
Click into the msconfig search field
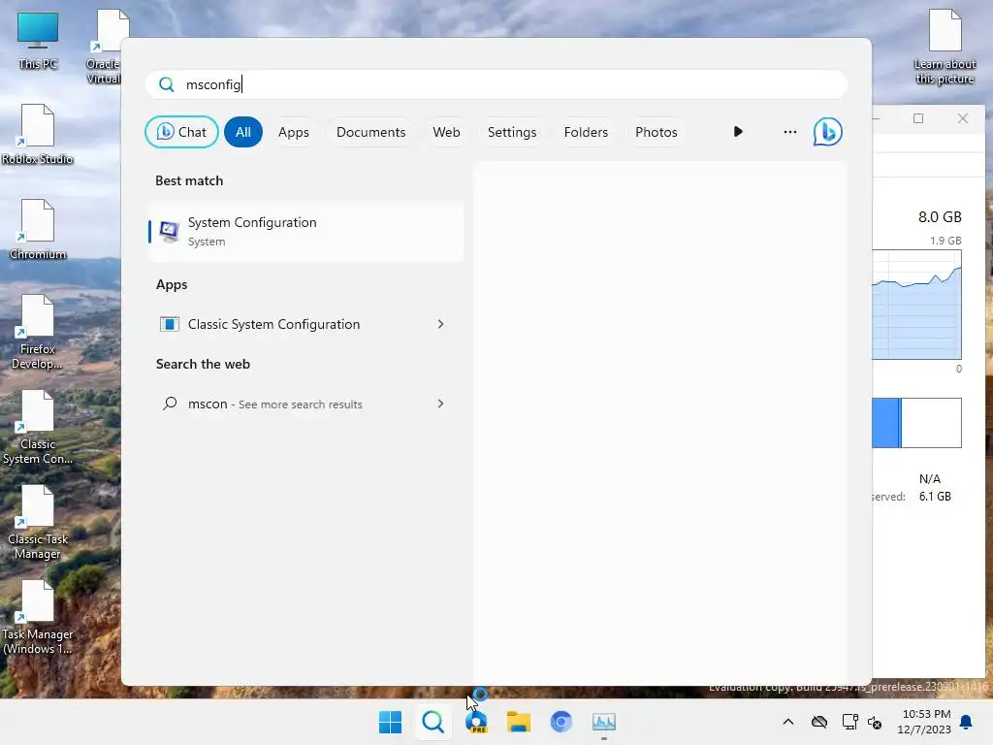click(x=496, y=84)
